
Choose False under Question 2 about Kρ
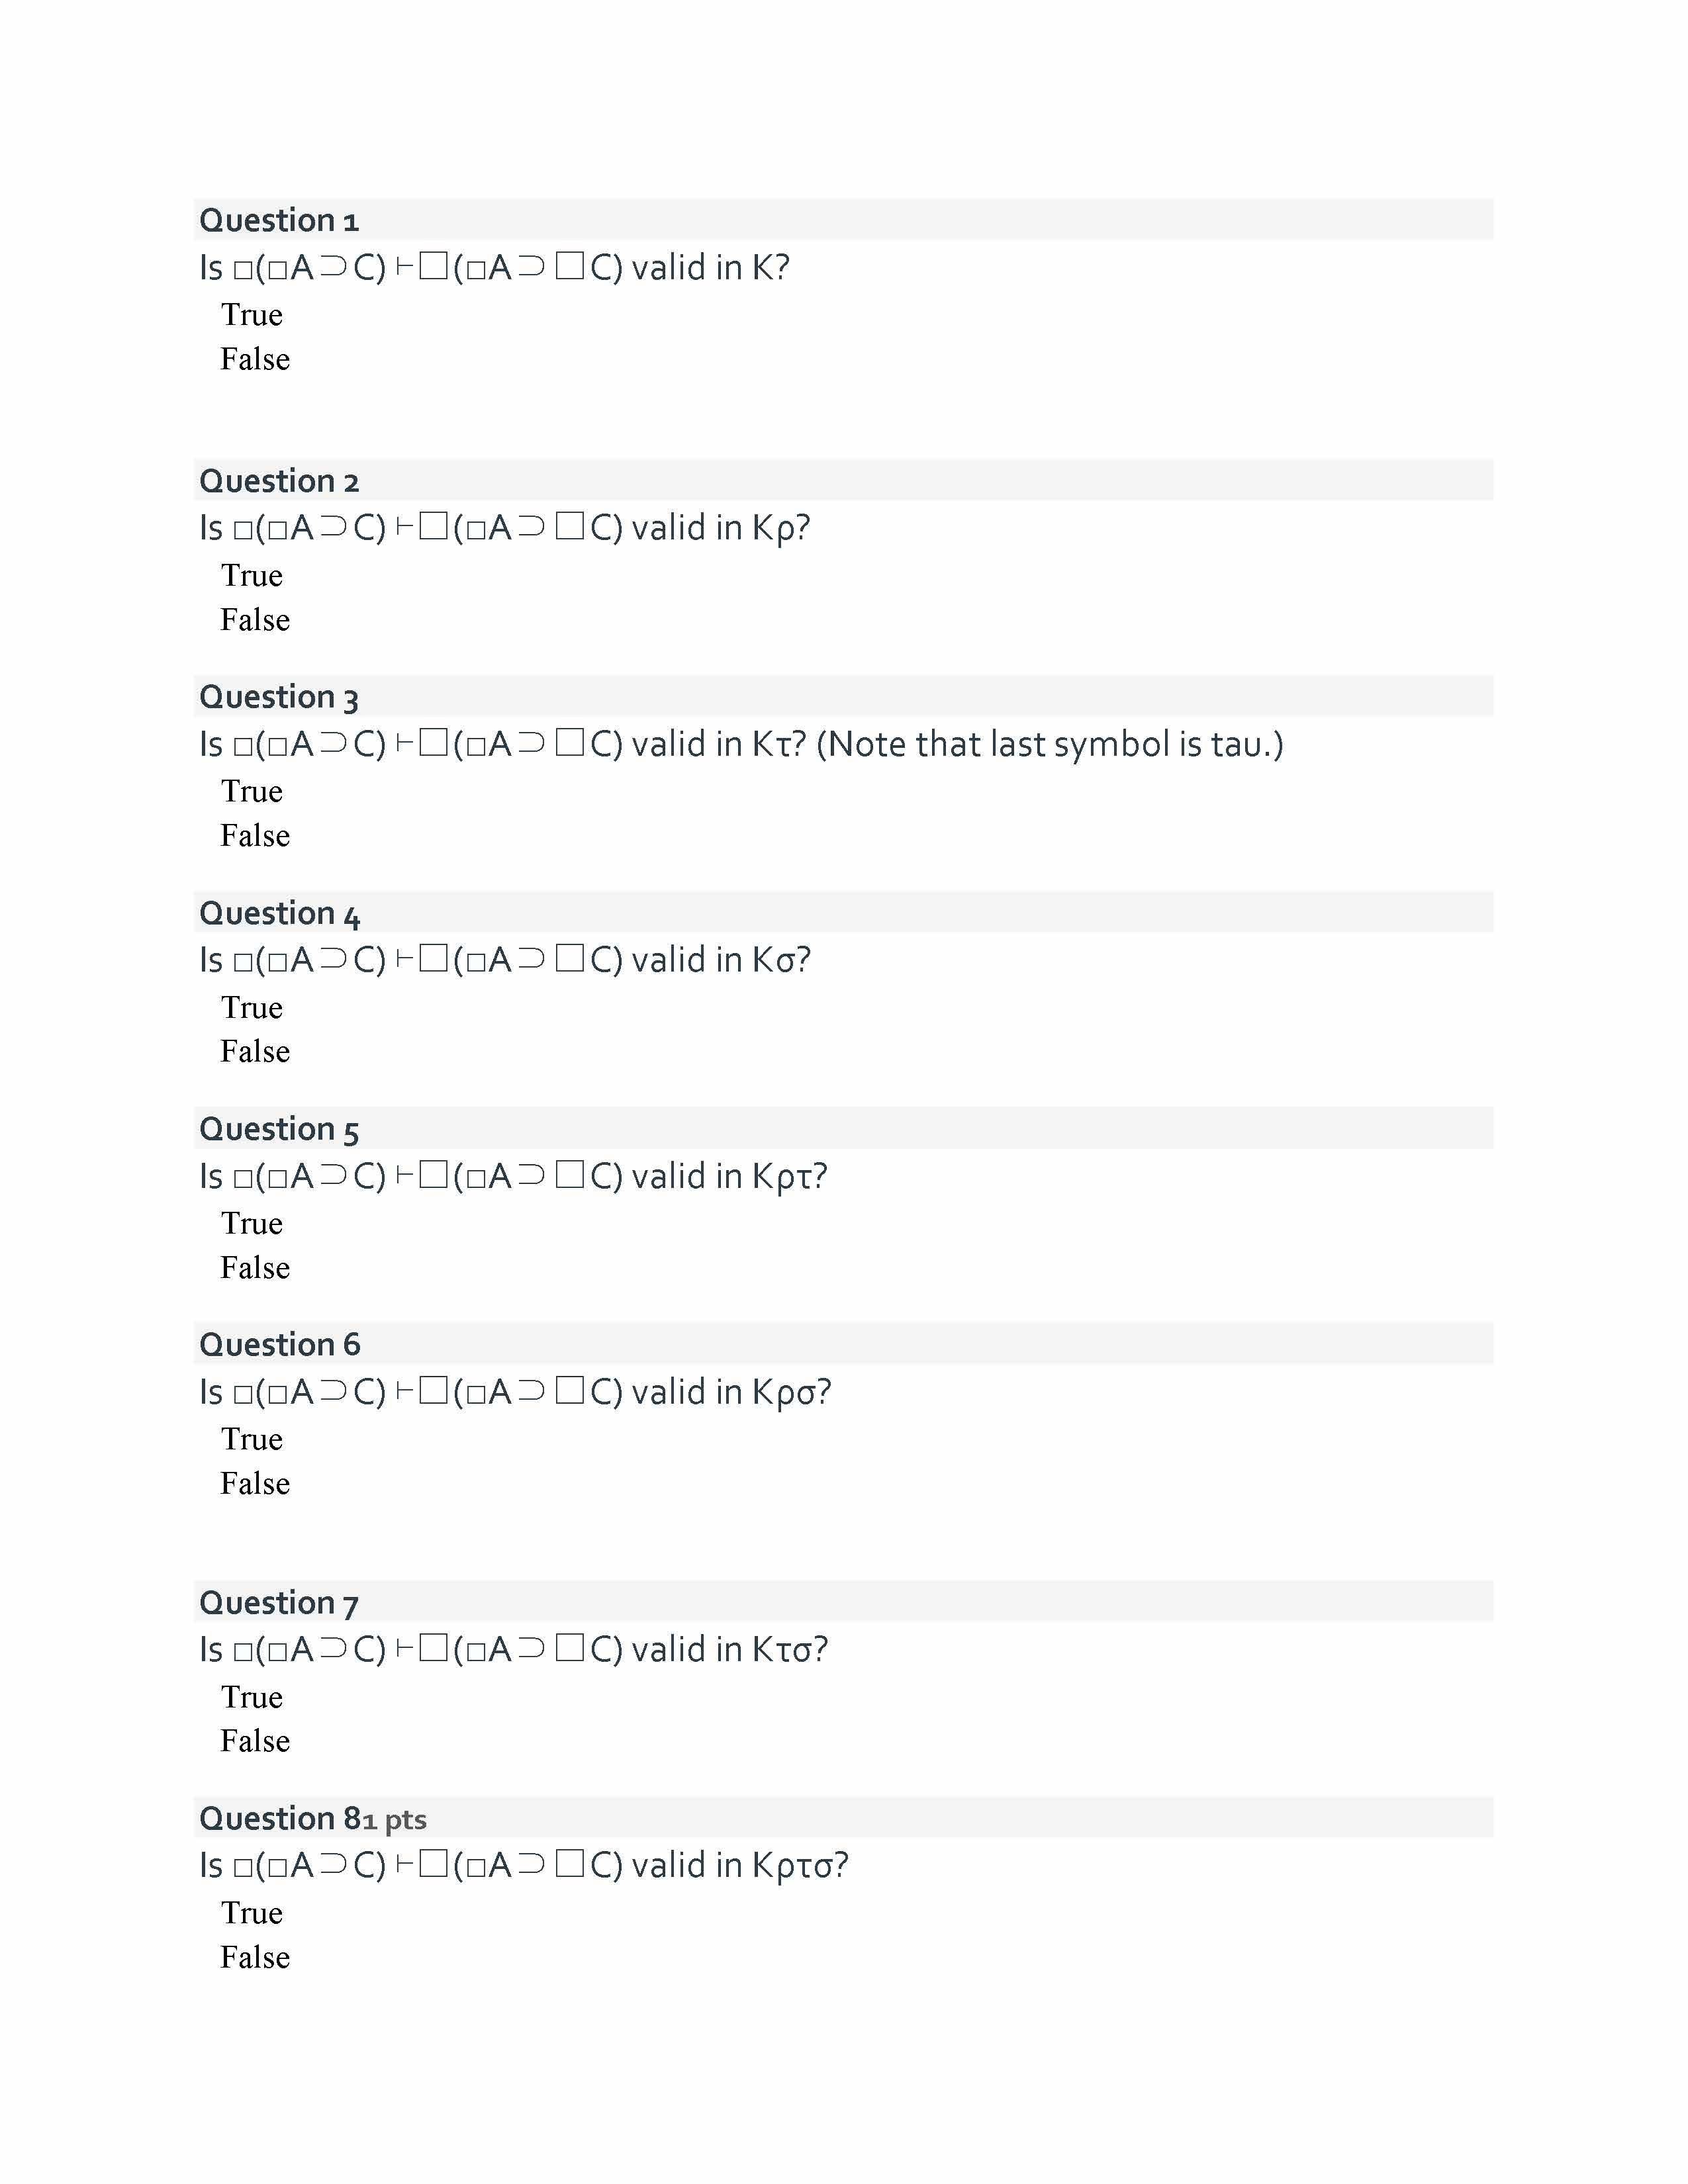pos(255,620)
